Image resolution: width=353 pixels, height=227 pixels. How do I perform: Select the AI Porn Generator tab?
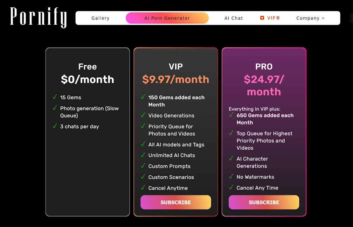(x=167, y=18)
